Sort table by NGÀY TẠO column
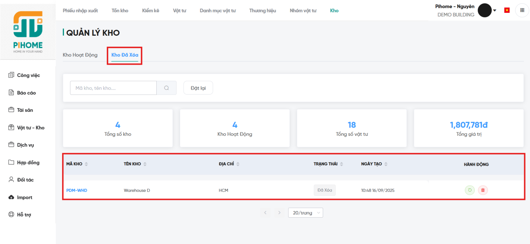530x244 pixels. click(x=386, y=164)
